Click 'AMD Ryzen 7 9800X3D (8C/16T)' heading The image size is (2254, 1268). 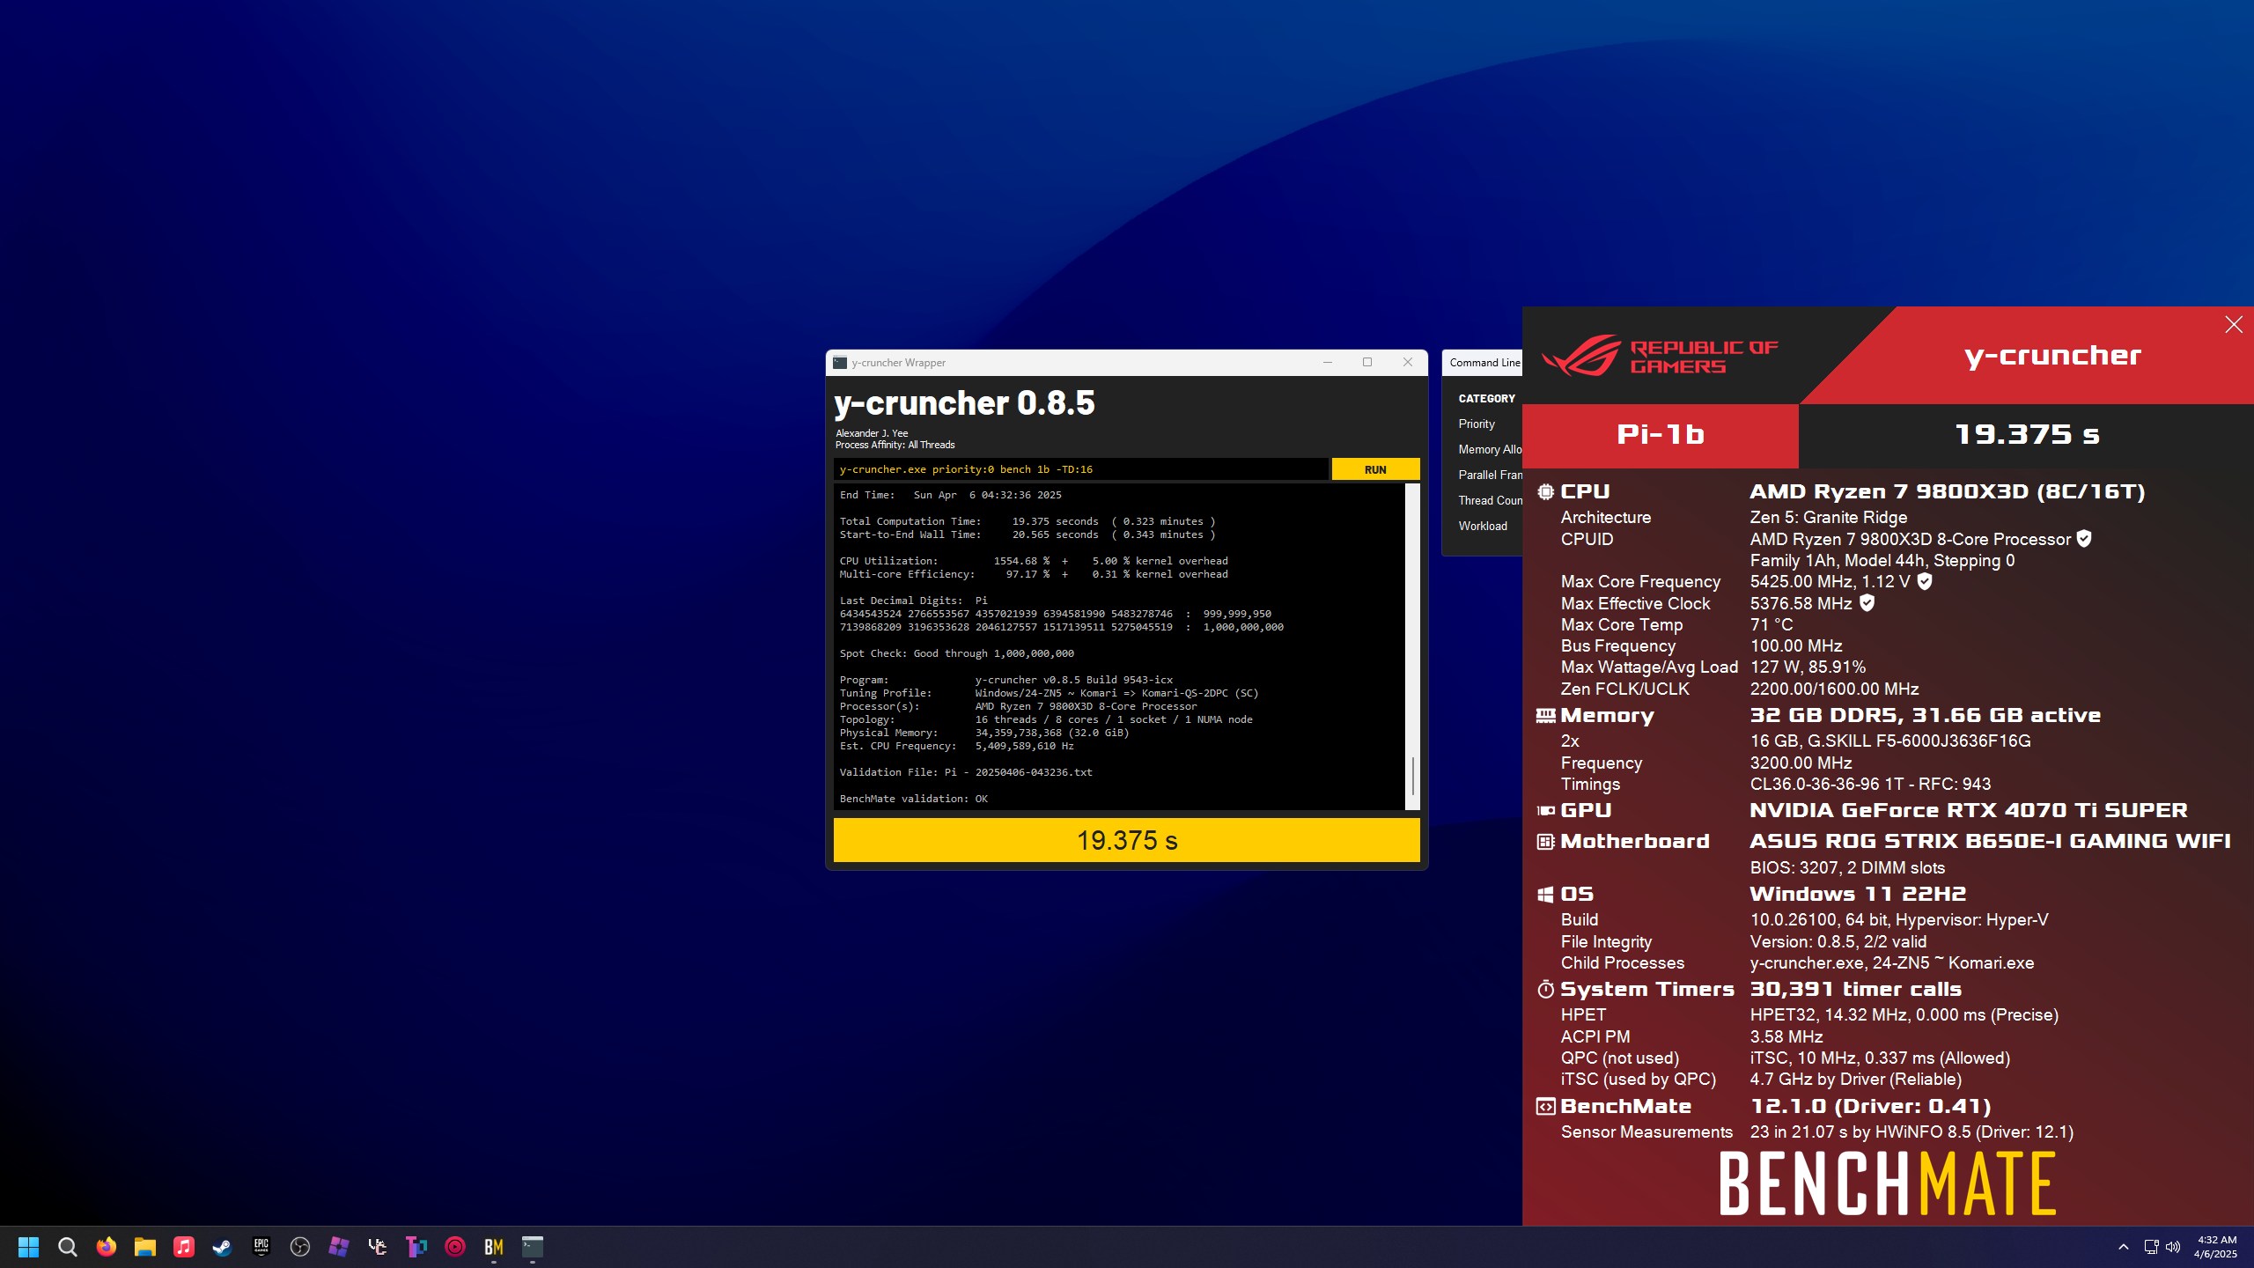pyautogui.click(x=1948, y=492)
